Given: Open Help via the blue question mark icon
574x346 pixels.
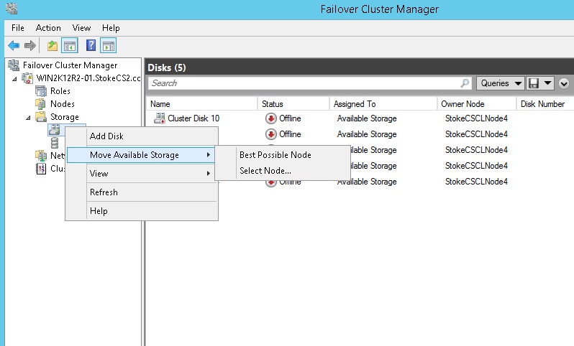Looking at the screenshot, I should coord(91,45).
